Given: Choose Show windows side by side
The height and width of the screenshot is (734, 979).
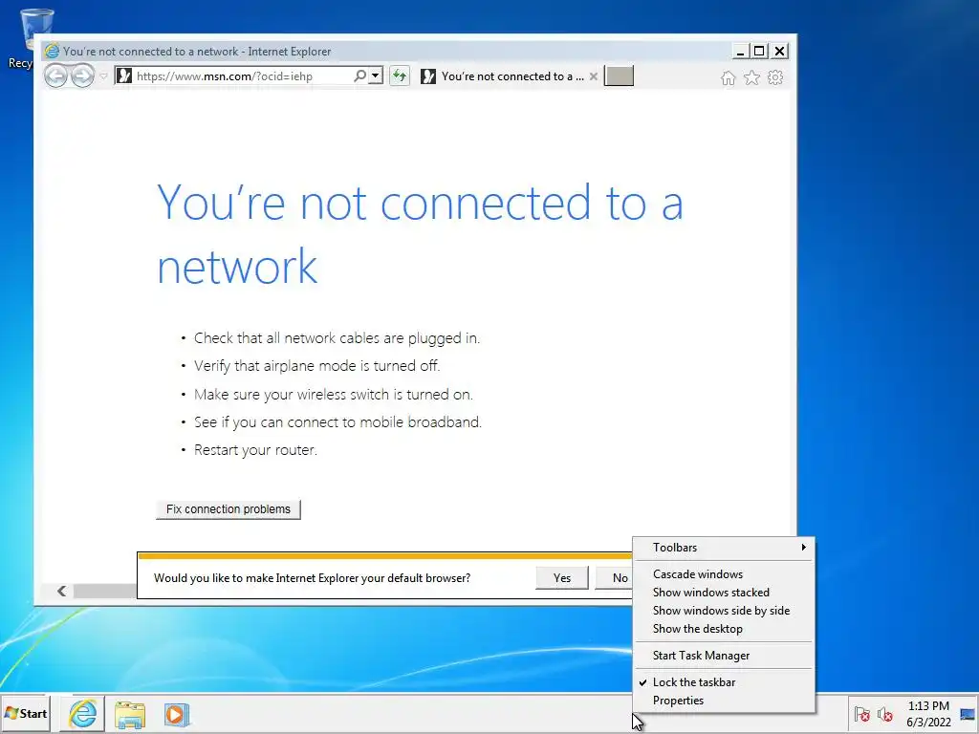Looking at the screenshot, I should tap(725, 611).
